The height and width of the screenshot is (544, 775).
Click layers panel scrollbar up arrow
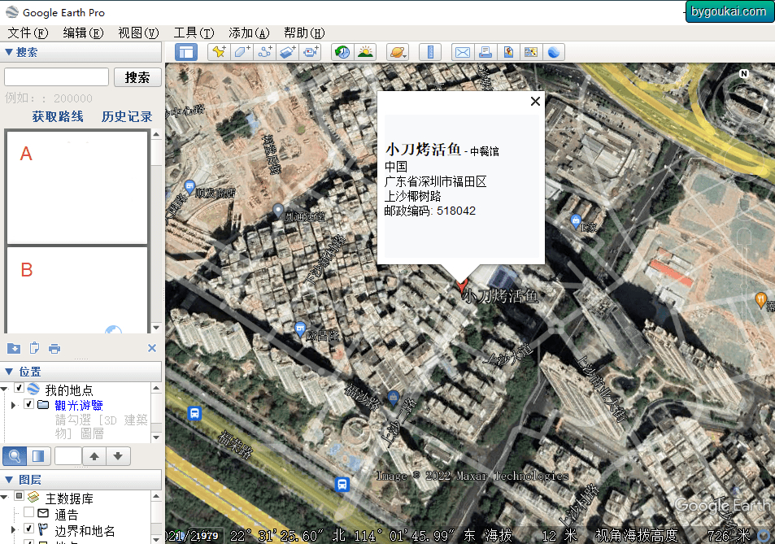(x=156, y=495)
